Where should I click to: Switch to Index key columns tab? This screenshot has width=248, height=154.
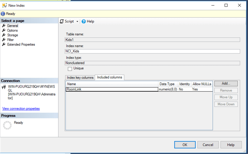pos(80,78)
